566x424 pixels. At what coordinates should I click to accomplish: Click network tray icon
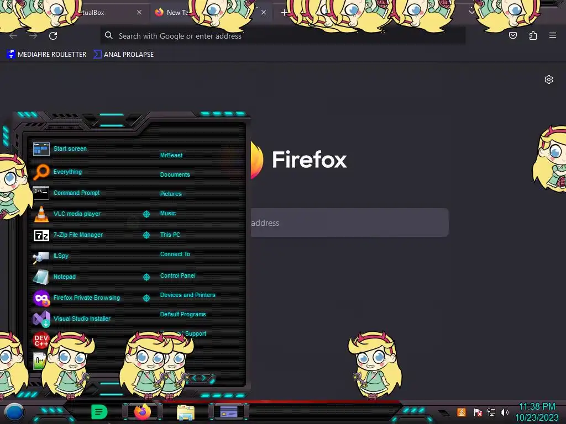click(x=491, y=412)
